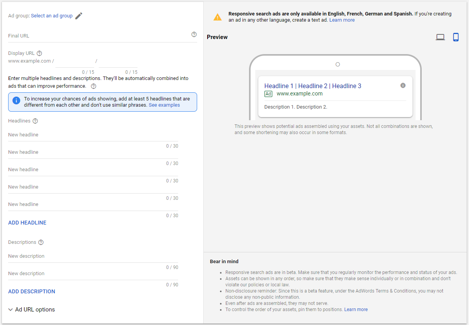This screenshot has width=469, height=325.
Task: Click 'Learn more' link in language warning
Action: click(x=342, y=20)
